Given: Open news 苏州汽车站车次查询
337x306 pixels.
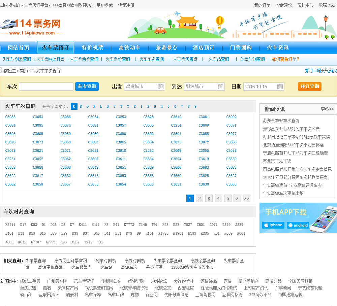Looking at the screenshot, I should coord(281,121).
